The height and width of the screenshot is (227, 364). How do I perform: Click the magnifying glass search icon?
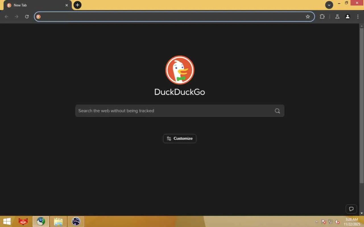277,111
